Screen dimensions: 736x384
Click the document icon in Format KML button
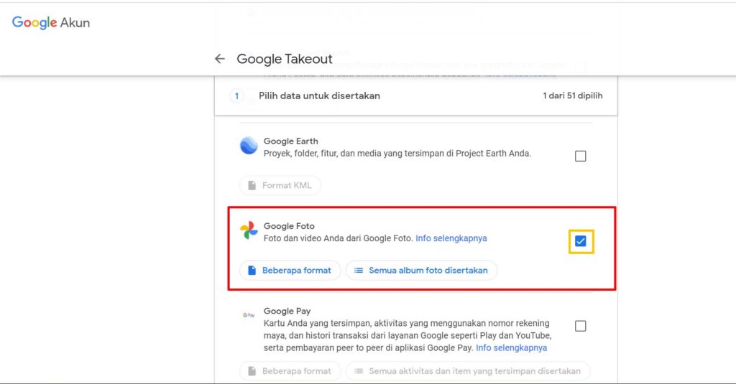(x=252, y=185)
